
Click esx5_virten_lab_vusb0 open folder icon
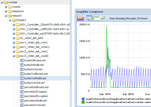[x=18, y=56]
